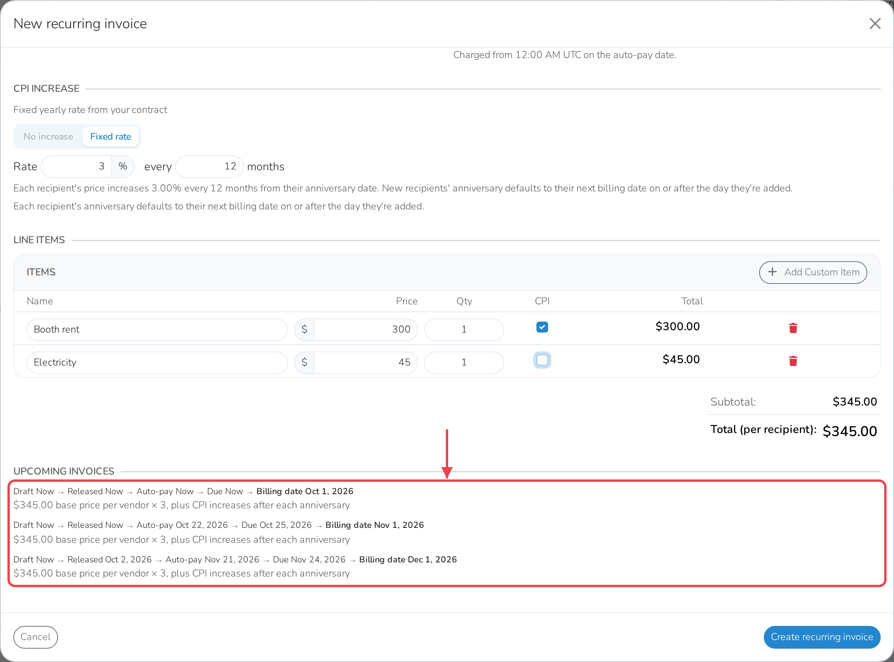Viewport: 894px width, 662px height.
Task: Edit the Rate percentage field
Action: tap(76, 167)
